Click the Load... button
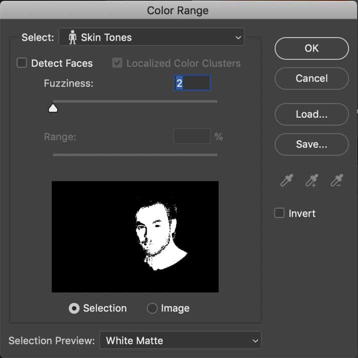 (311, 114)
